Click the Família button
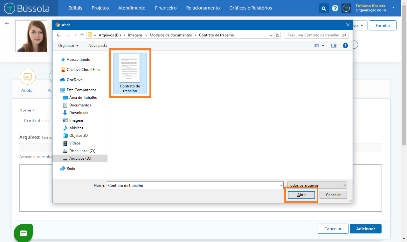 (383, 25)
